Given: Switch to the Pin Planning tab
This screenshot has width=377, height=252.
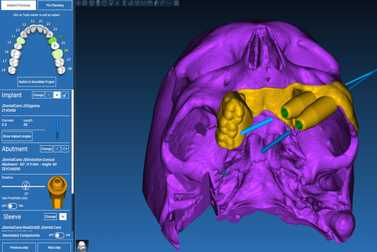Looking at the screenshot, I should point(55,5).
